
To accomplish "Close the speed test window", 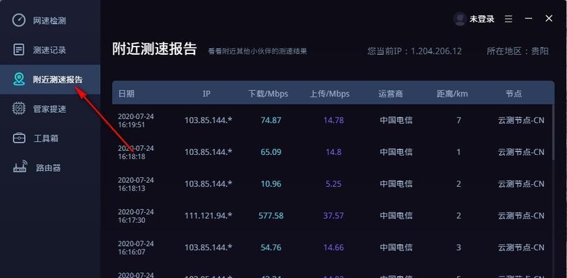I will pos(549,18).
